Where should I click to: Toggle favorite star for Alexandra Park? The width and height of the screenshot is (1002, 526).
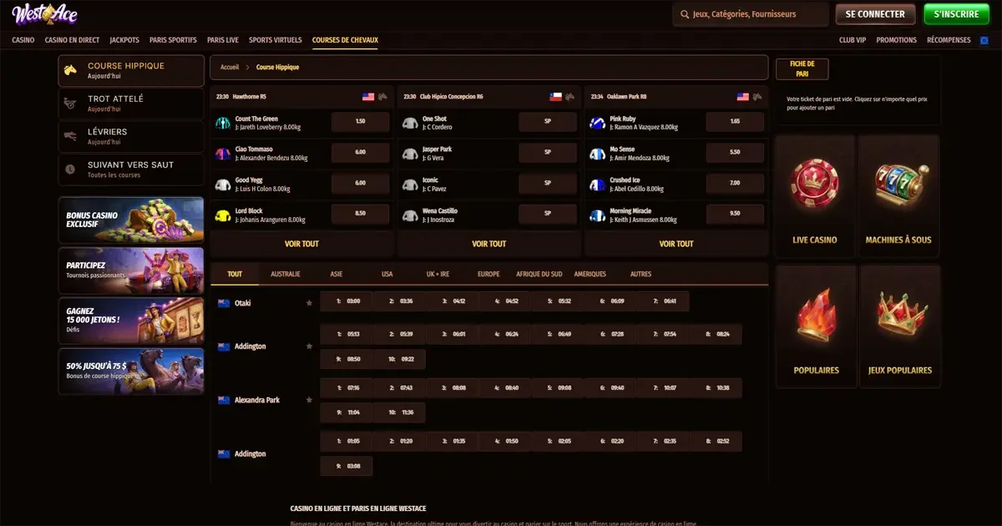310,400
